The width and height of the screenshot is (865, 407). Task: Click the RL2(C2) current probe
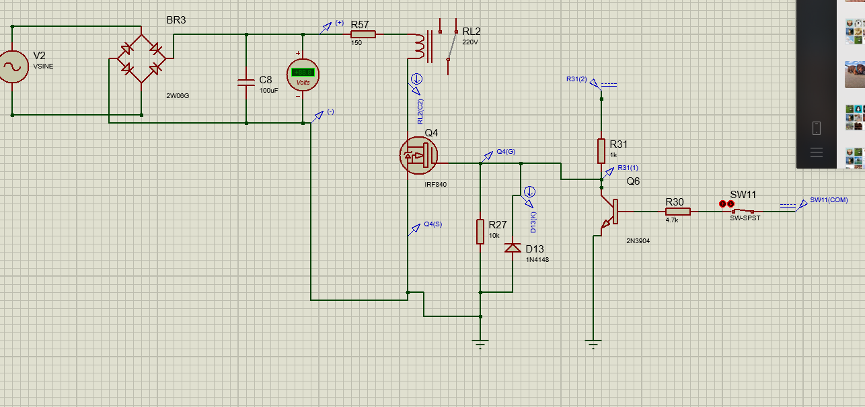click(416, 80)
